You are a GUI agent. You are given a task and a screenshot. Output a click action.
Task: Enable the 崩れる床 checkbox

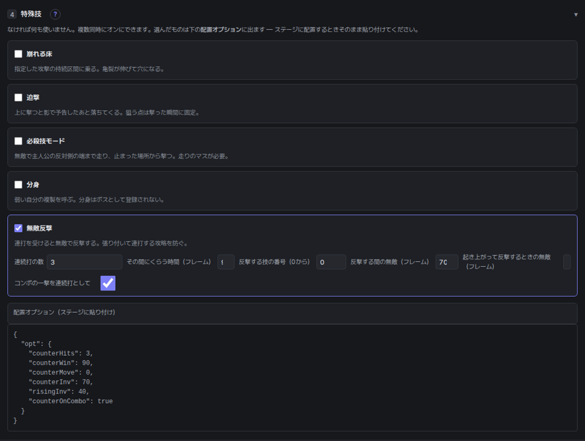[18, 54]
